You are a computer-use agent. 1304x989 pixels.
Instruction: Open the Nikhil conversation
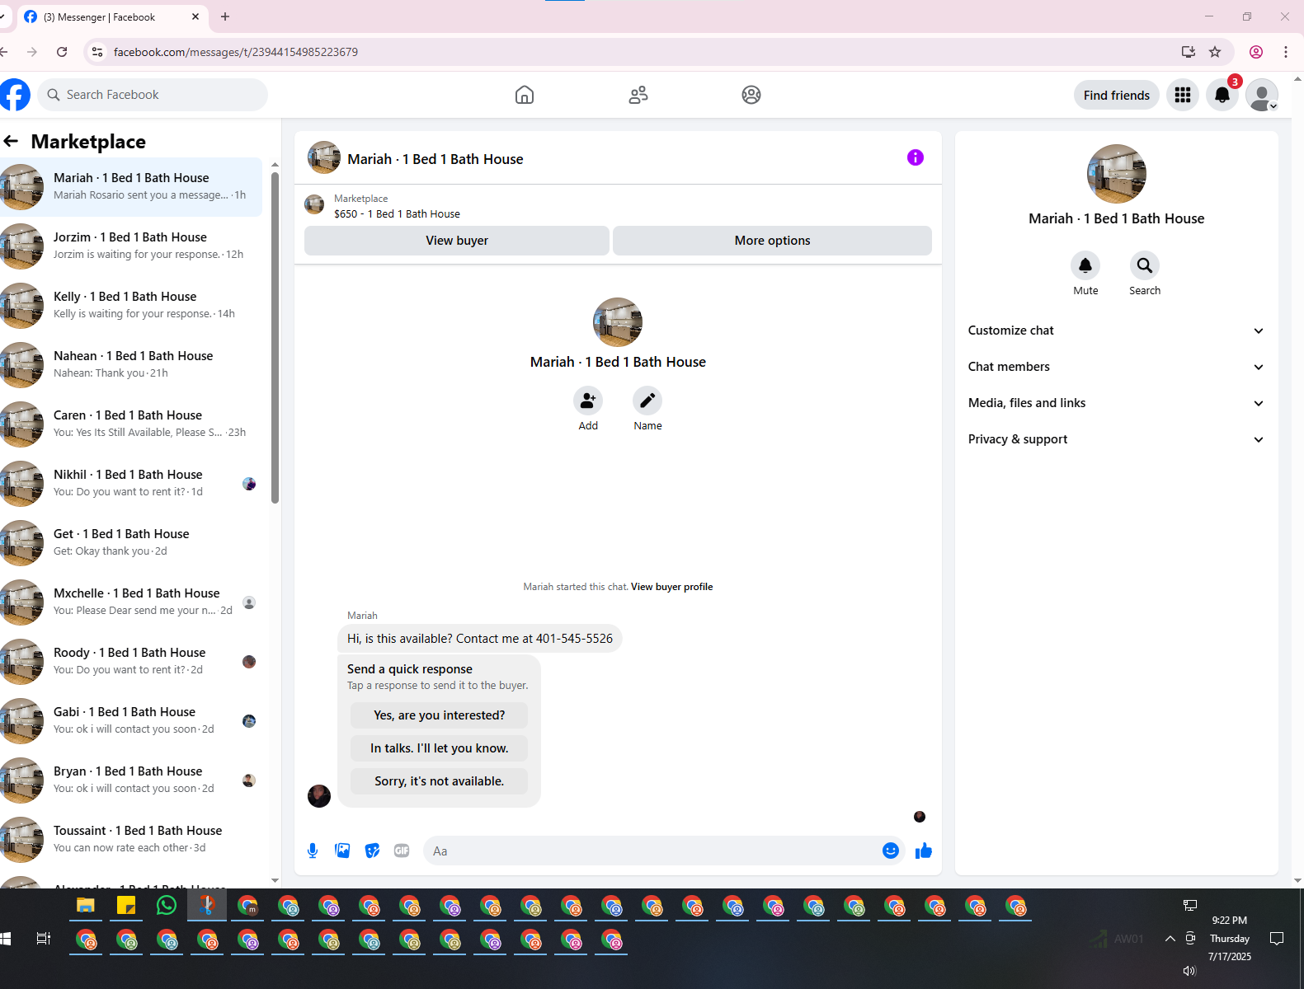[131, 484]
